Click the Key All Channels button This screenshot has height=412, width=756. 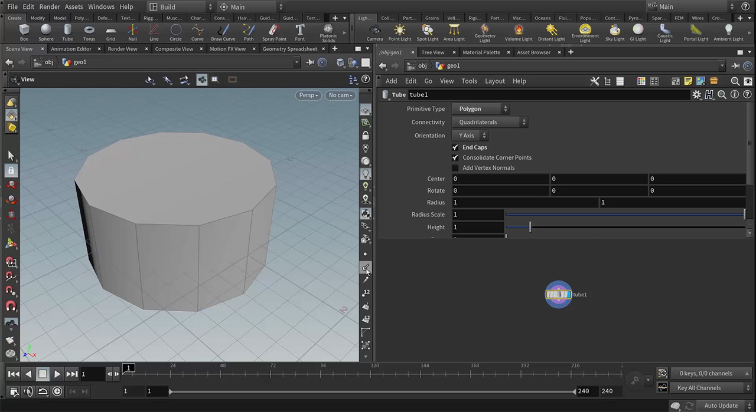[x=699, y=388]
